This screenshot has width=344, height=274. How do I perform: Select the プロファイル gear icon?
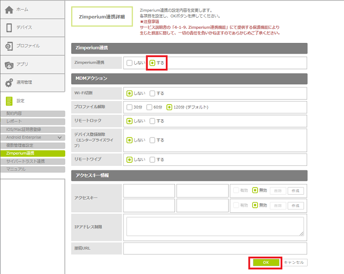9,46
